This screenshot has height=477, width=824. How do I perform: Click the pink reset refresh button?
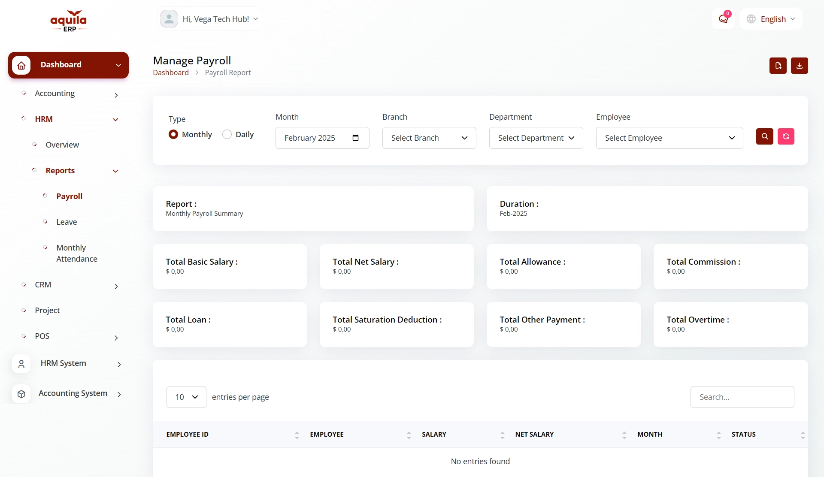pos(786,136)
